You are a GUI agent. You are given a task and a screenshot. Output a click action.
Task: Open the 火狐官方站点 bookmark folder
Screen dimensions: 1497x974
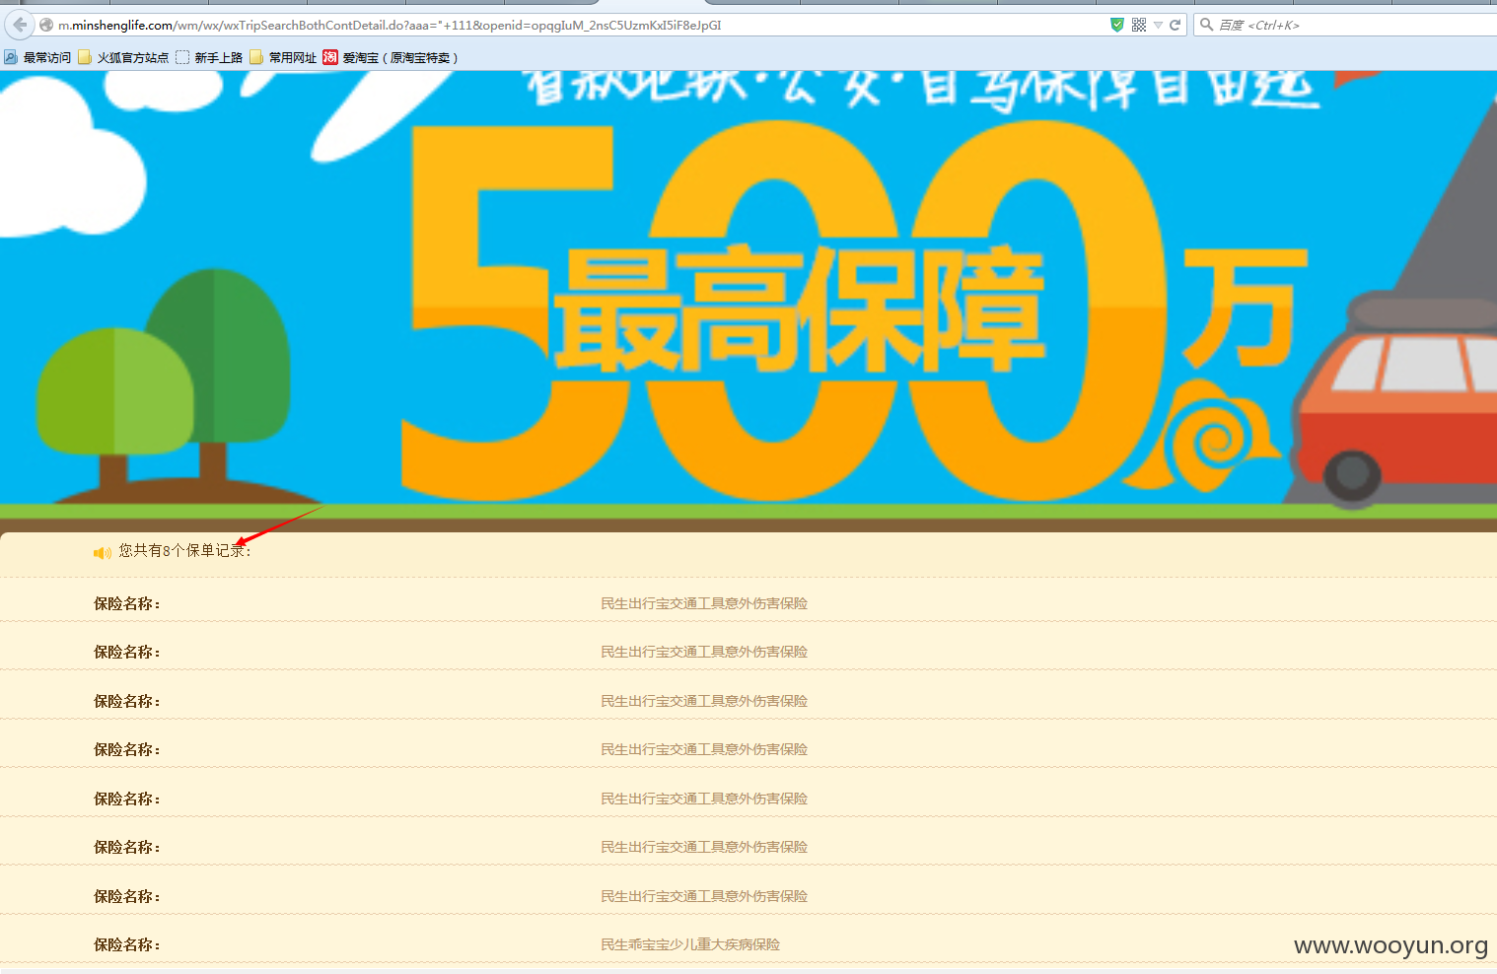click(123, 57)
